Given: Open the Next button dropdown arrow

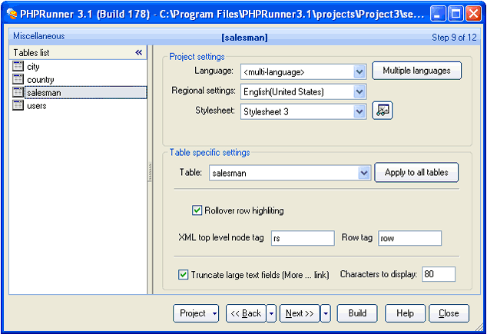Looking at the screenshot, I should tap(326, 313).
